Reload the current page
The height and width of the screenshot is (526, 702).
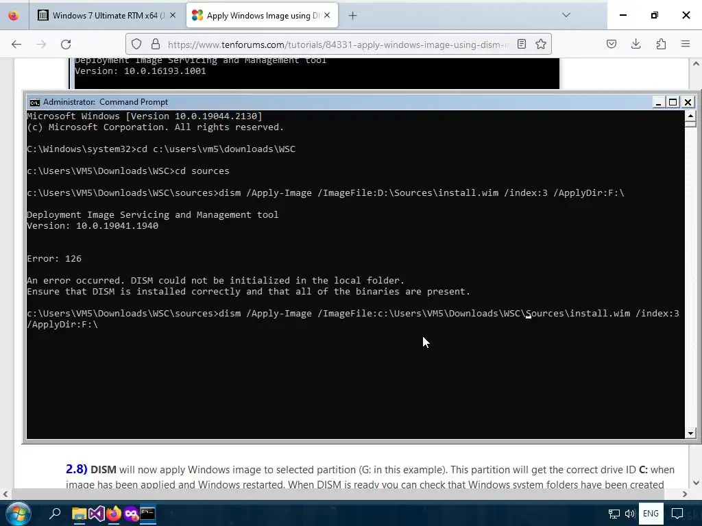coord(66,45)
